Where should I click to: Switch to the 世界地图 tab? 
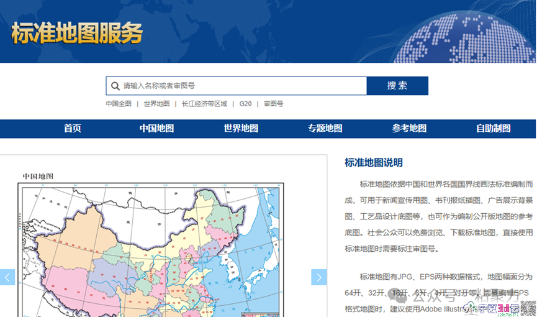241,129
